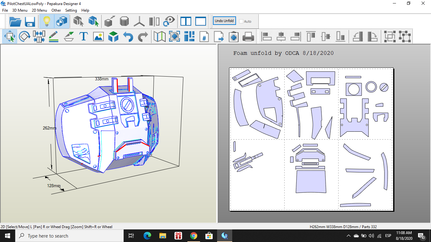Select the Edge color pencil tool
This screenshot has width=431, height=242.
click(x=54, y=37)
